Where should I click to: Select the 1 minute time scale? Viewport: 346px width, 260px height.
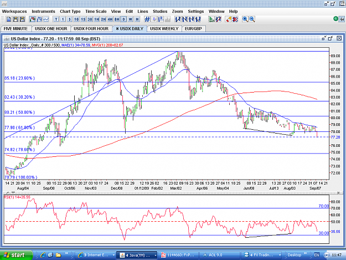click(63, 19)
